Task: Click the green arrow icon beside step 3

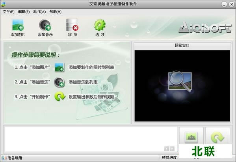Action: pos(60,96)
